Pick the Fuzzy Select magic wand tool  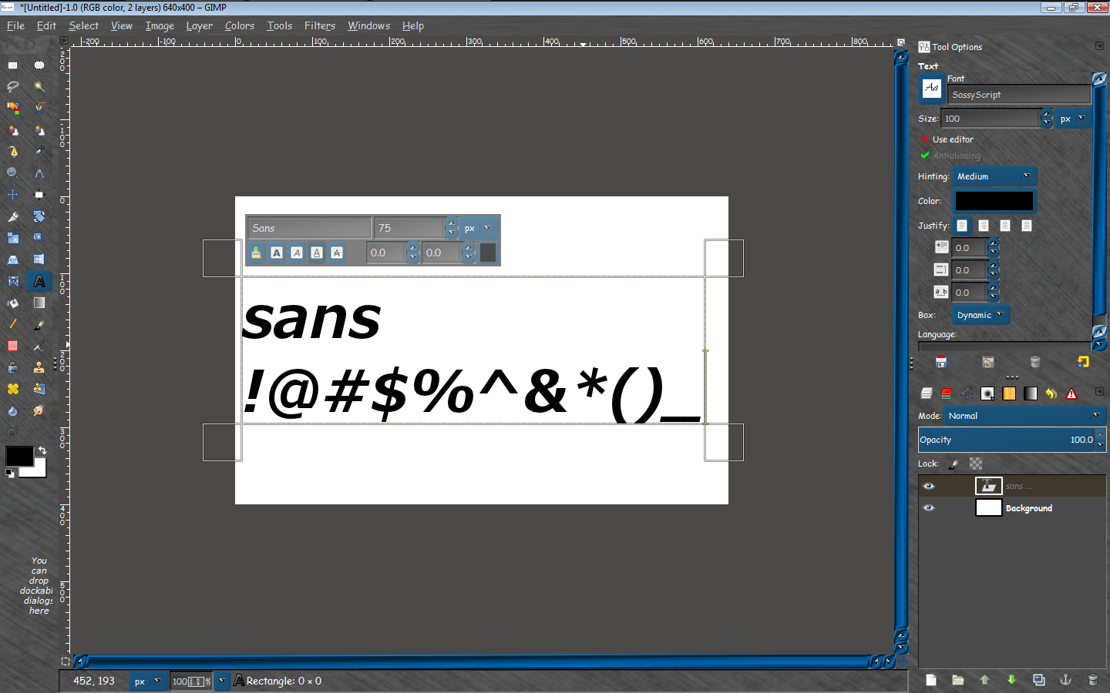tap(39, 87)
